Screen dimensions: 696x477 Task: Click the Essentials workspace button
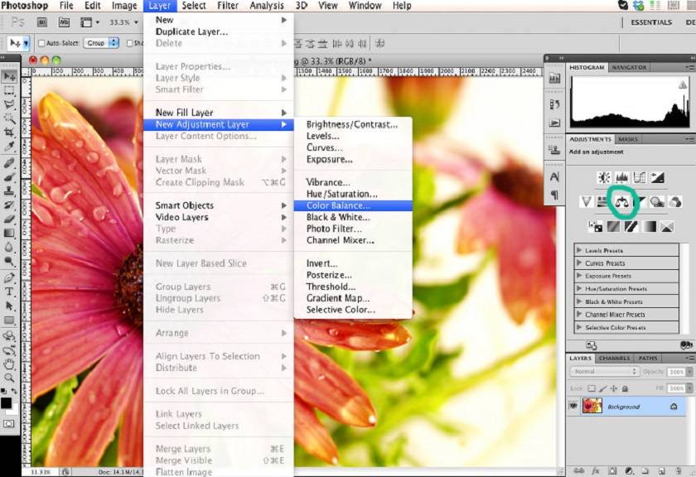[651, 22]
